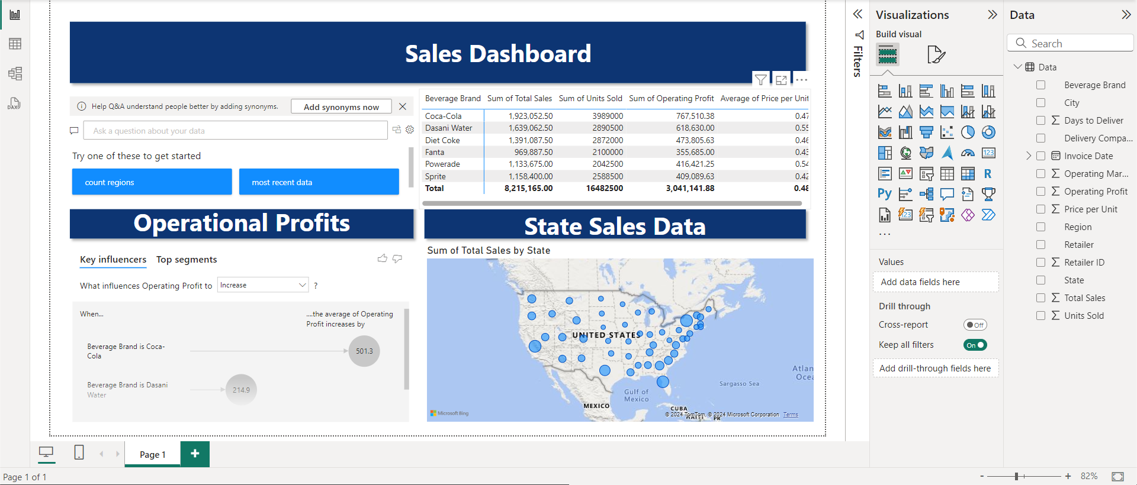This screenshot has height=485, width=1137.
Task: Collapse the Data pane
Action: tap(1126, 15)
